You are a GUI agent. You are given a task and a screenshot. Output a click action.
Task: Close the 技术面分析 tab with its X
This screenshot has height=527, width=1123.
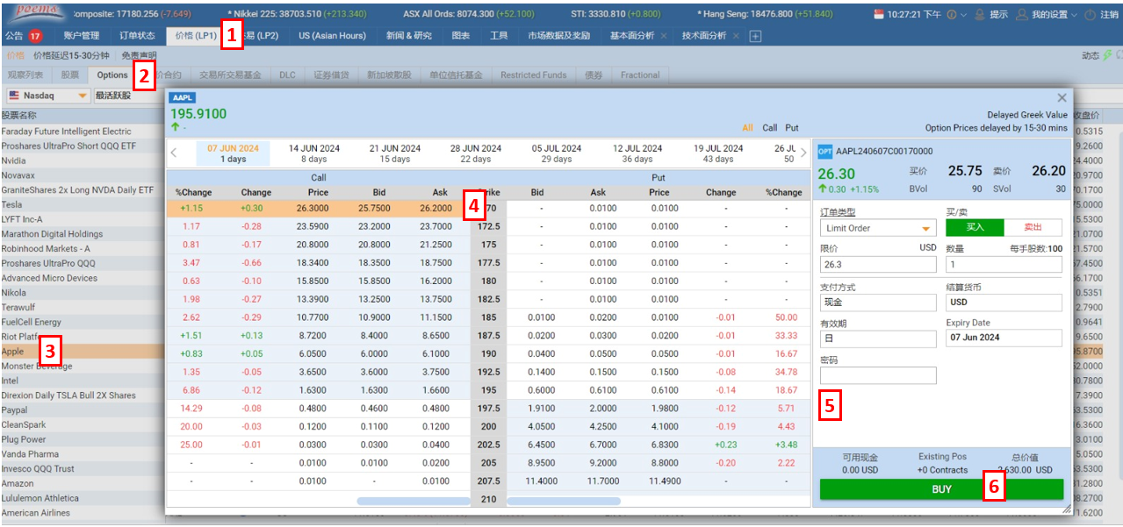(x=736, y=36)
